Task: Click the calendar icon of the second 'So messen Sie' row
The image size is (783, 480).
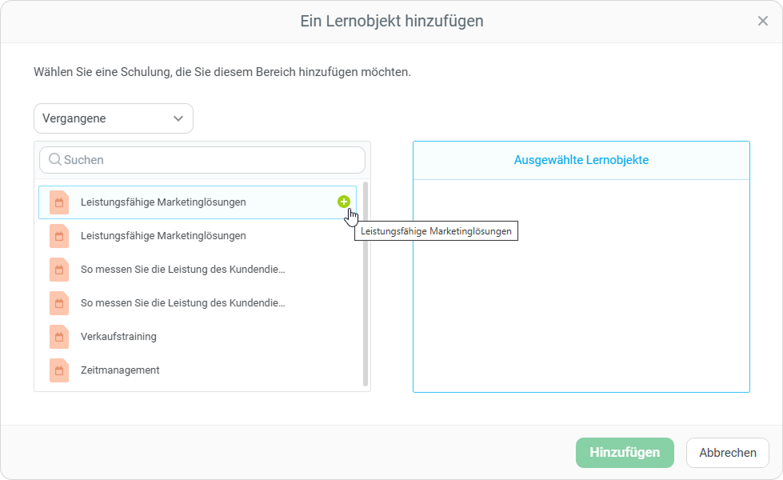Action: (x=59, y=303)
